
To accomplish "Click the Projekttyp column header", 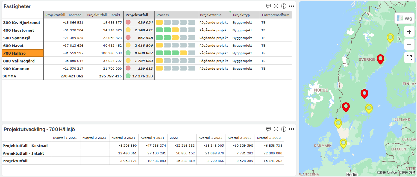I will pos(245,15).
